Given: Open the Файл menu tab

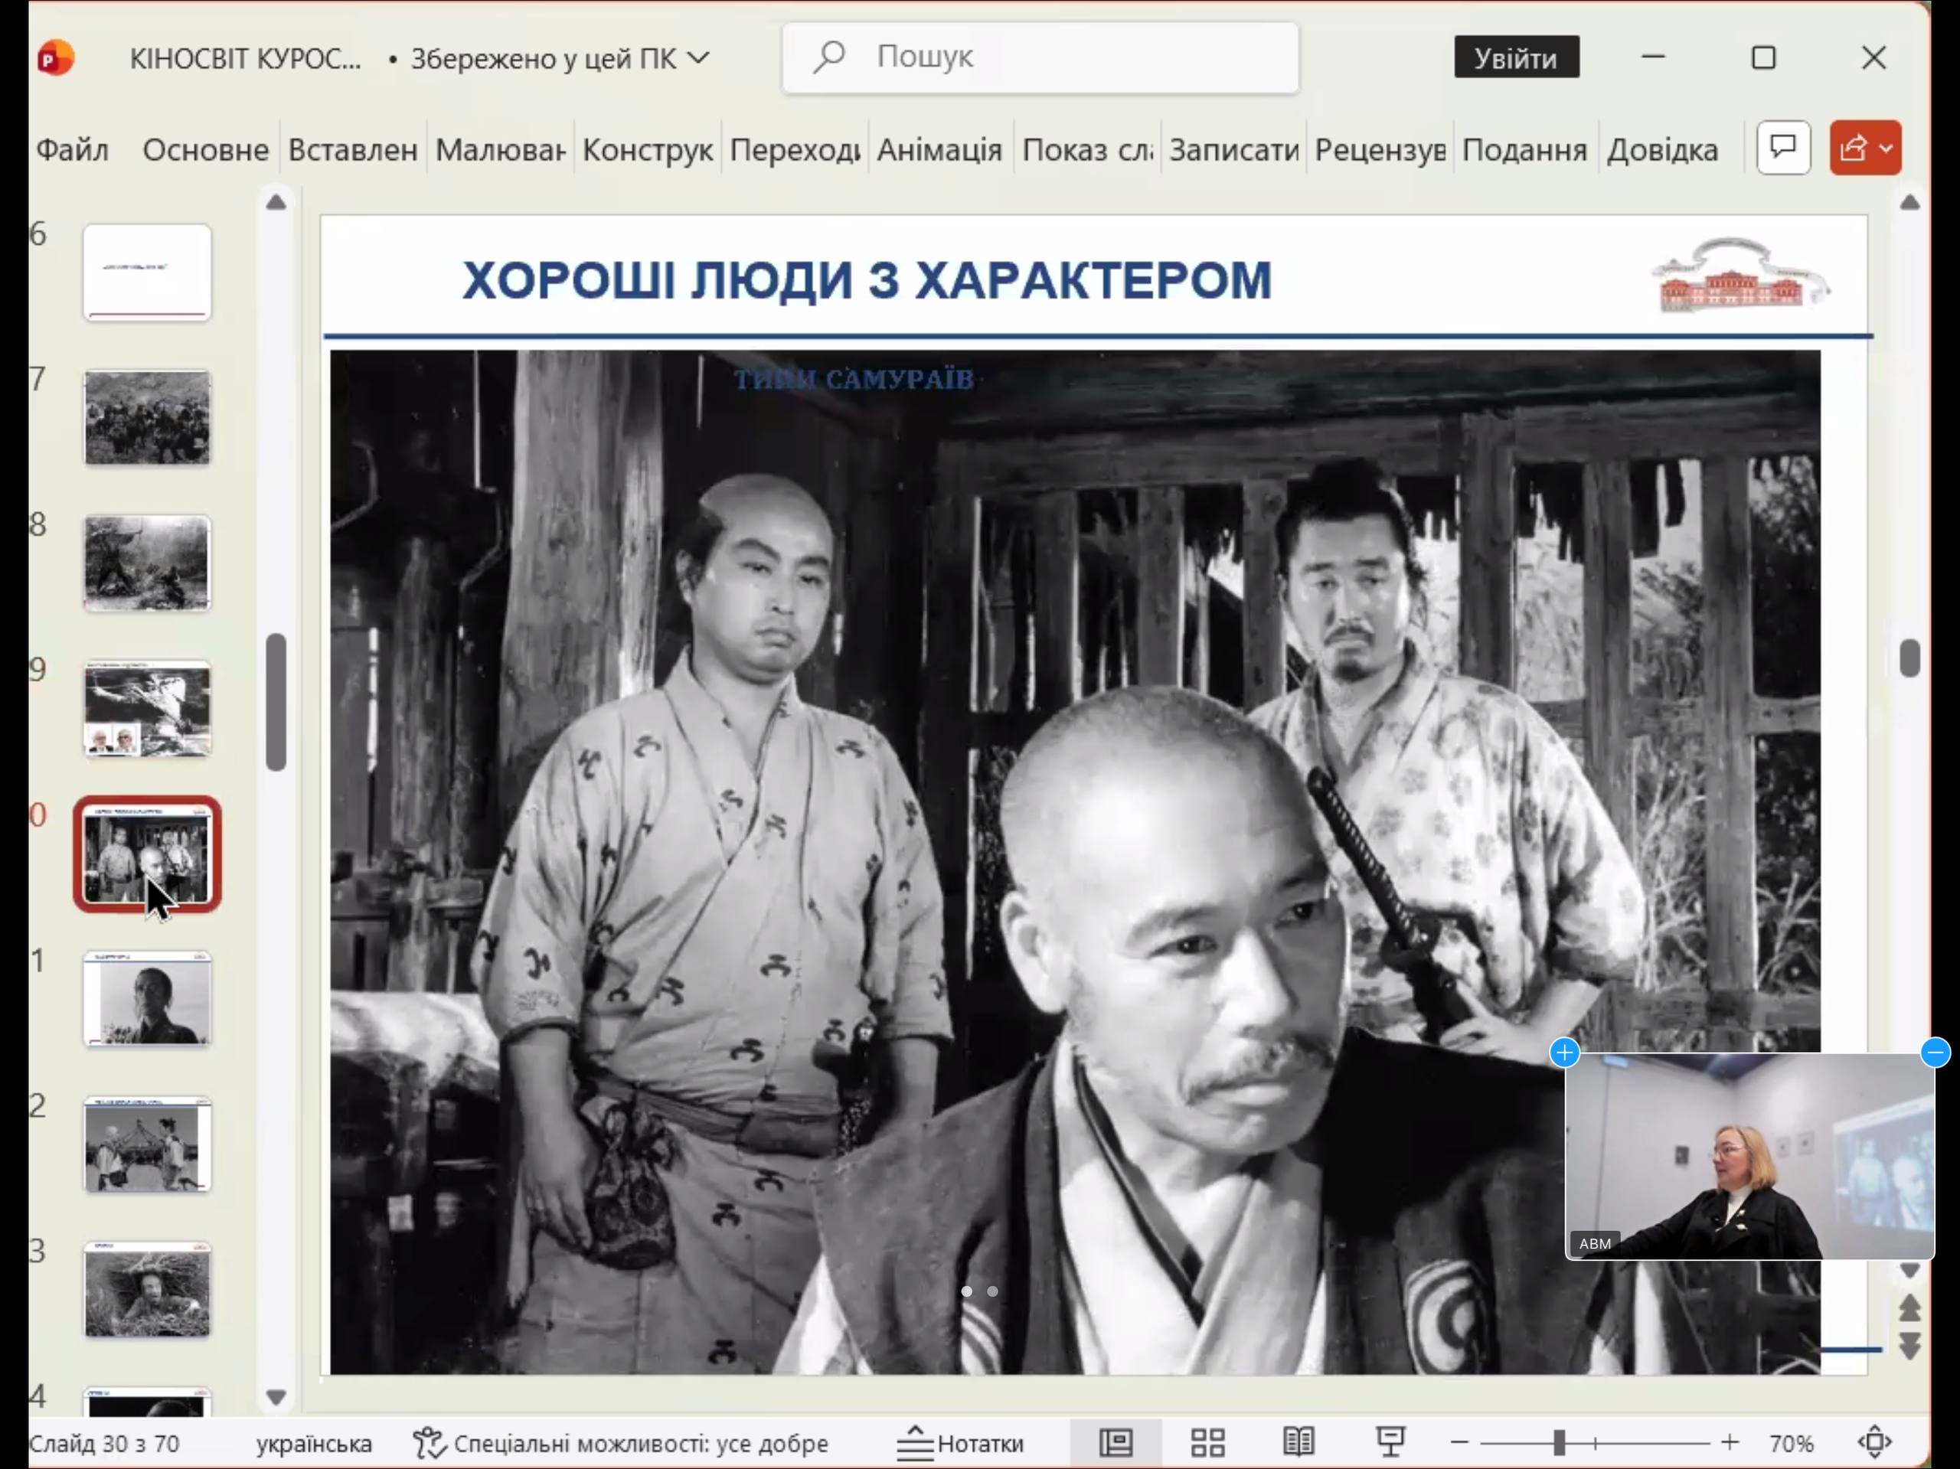Looking at the screenshot, I should click(x=72, y=150).
